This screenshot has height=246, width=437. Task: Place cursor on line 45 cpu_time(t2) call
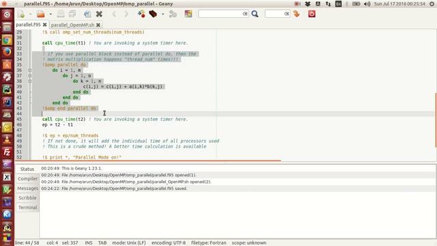point(64,119)
